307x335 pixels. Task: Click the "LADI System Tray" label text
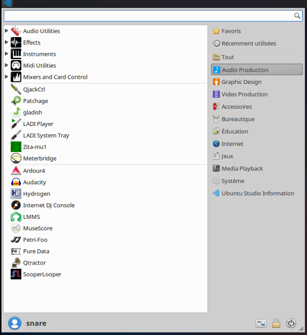(x=46, y=135)
